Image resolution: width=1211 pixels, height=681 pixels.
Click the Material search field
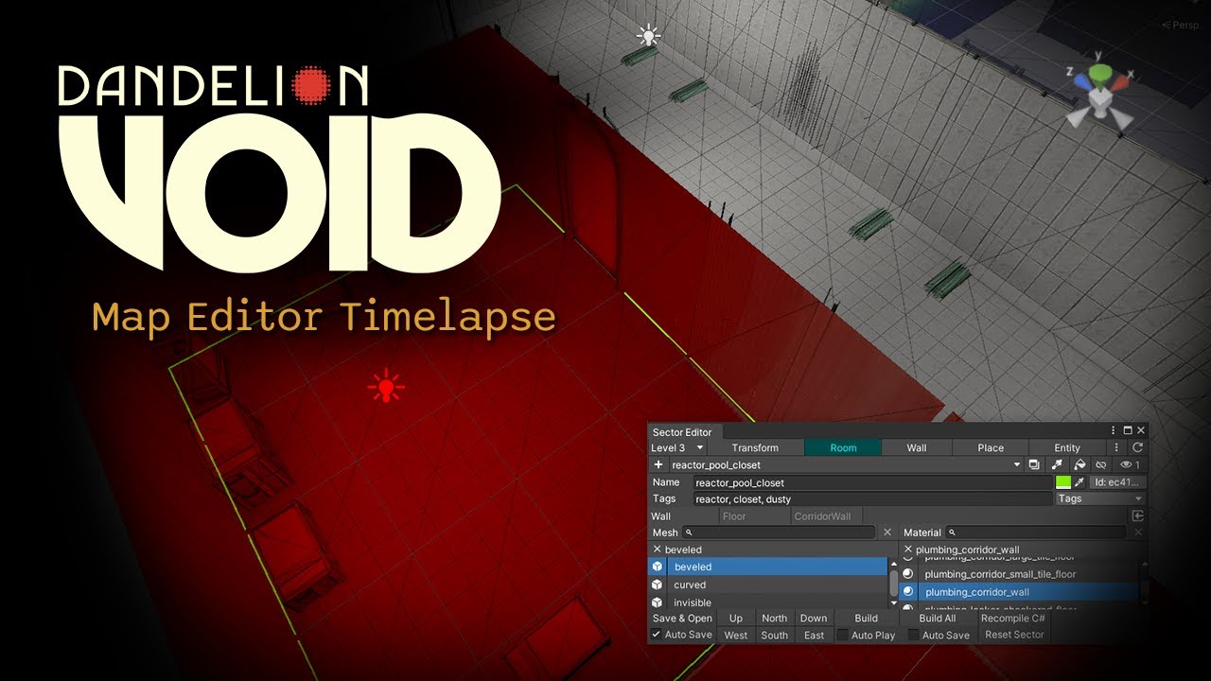1037,533
